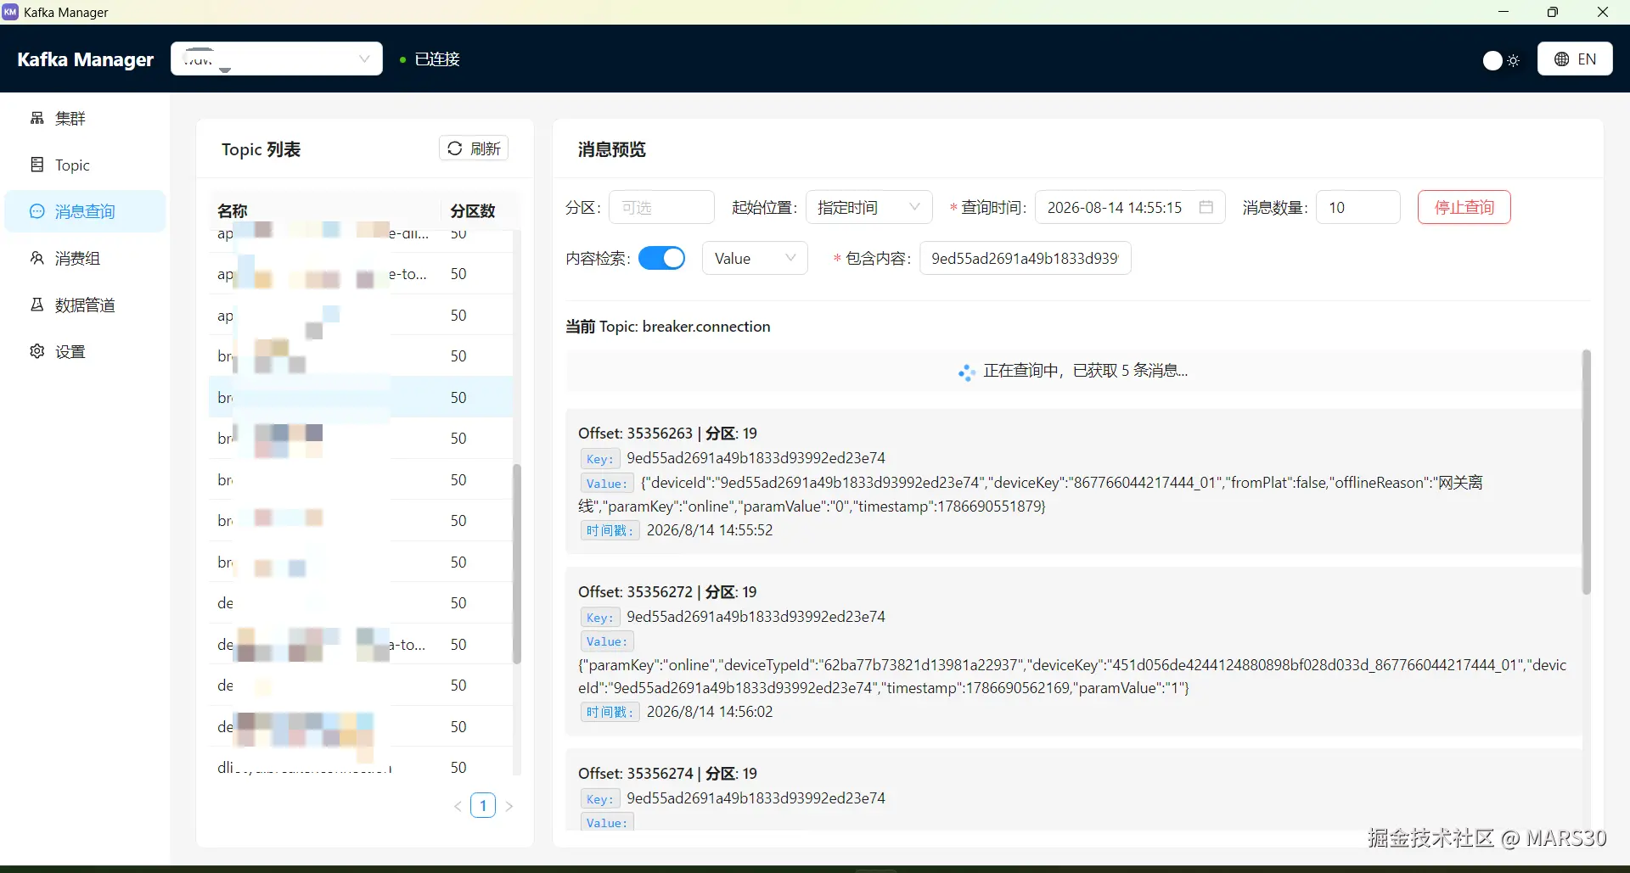Click the Key tag of offset 35356263
The image size is (1630, 873).
[599, 459]
